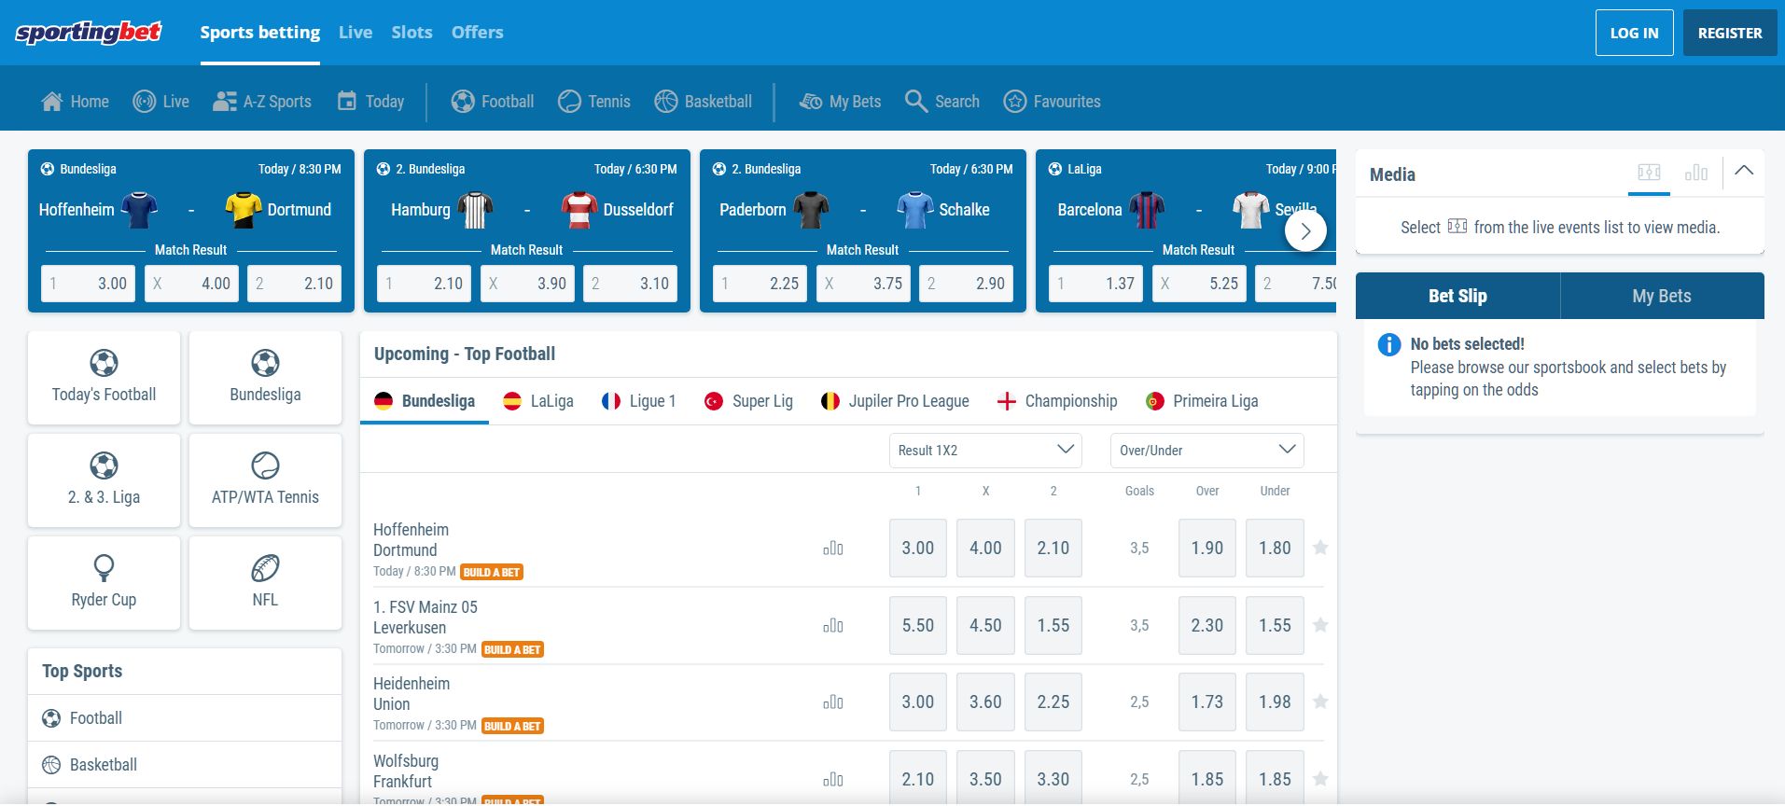This screenshot has width=1785, height=806.
Task: Open Today's Football tile
Action: click(105, 378)
